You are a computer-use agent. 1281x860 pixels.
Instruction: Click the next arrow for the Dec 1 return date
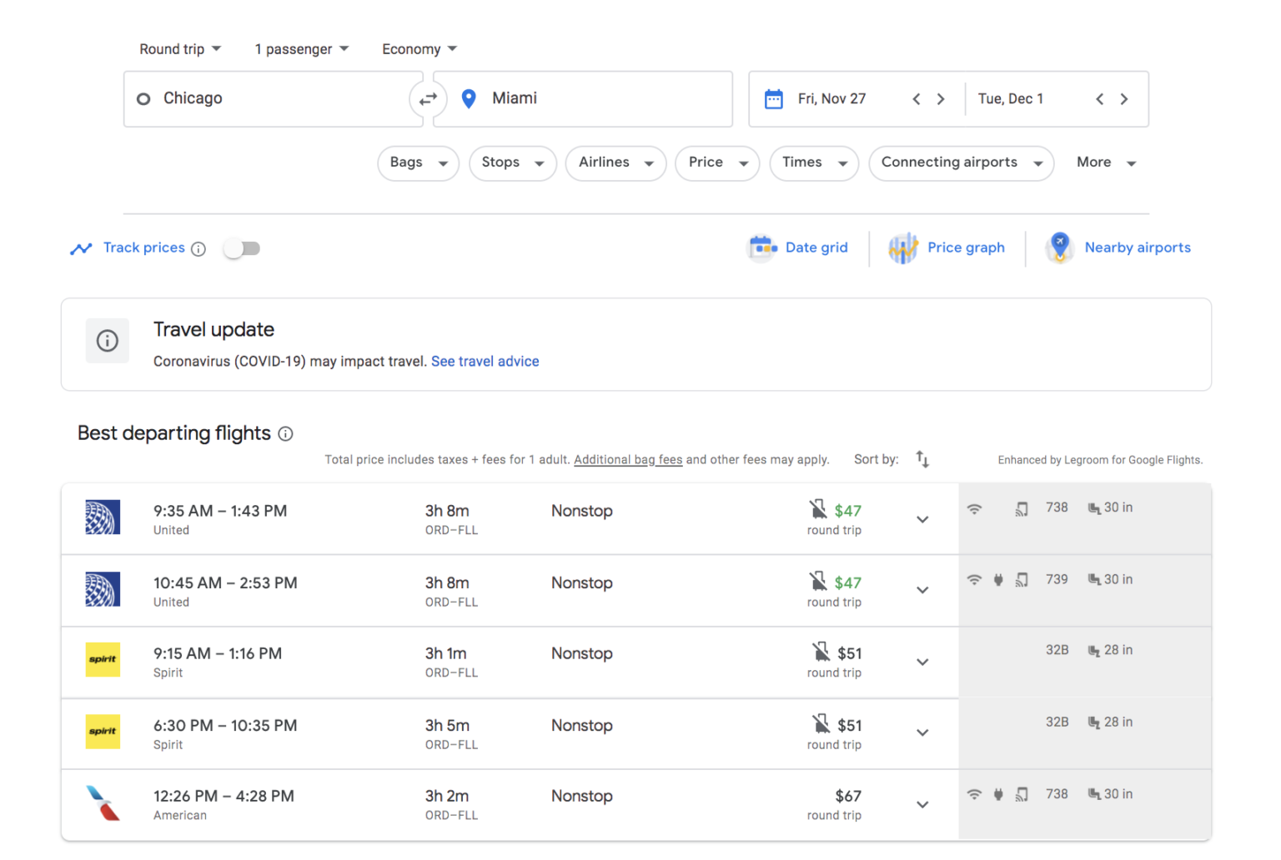[1123, 98]
